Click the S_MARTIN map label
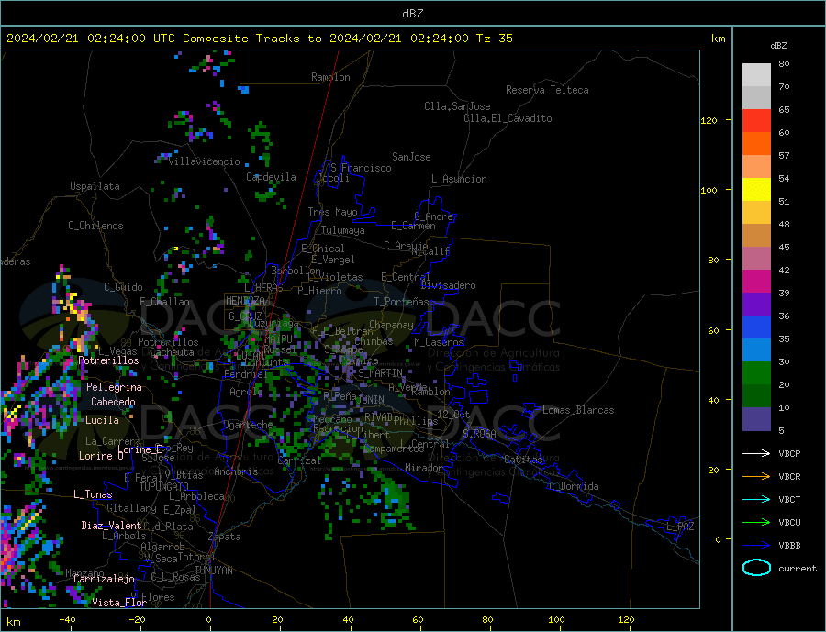826x632 pixels. (x=380, y=373)
